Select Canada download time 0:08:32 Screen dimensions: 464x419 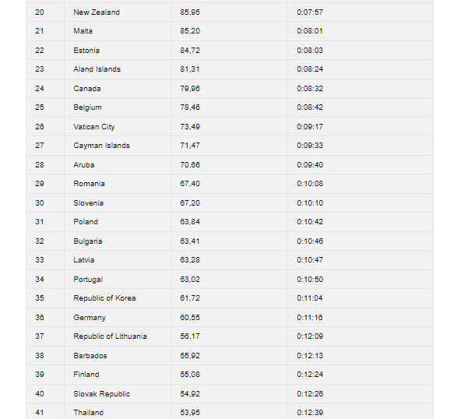tap(310, 89)
